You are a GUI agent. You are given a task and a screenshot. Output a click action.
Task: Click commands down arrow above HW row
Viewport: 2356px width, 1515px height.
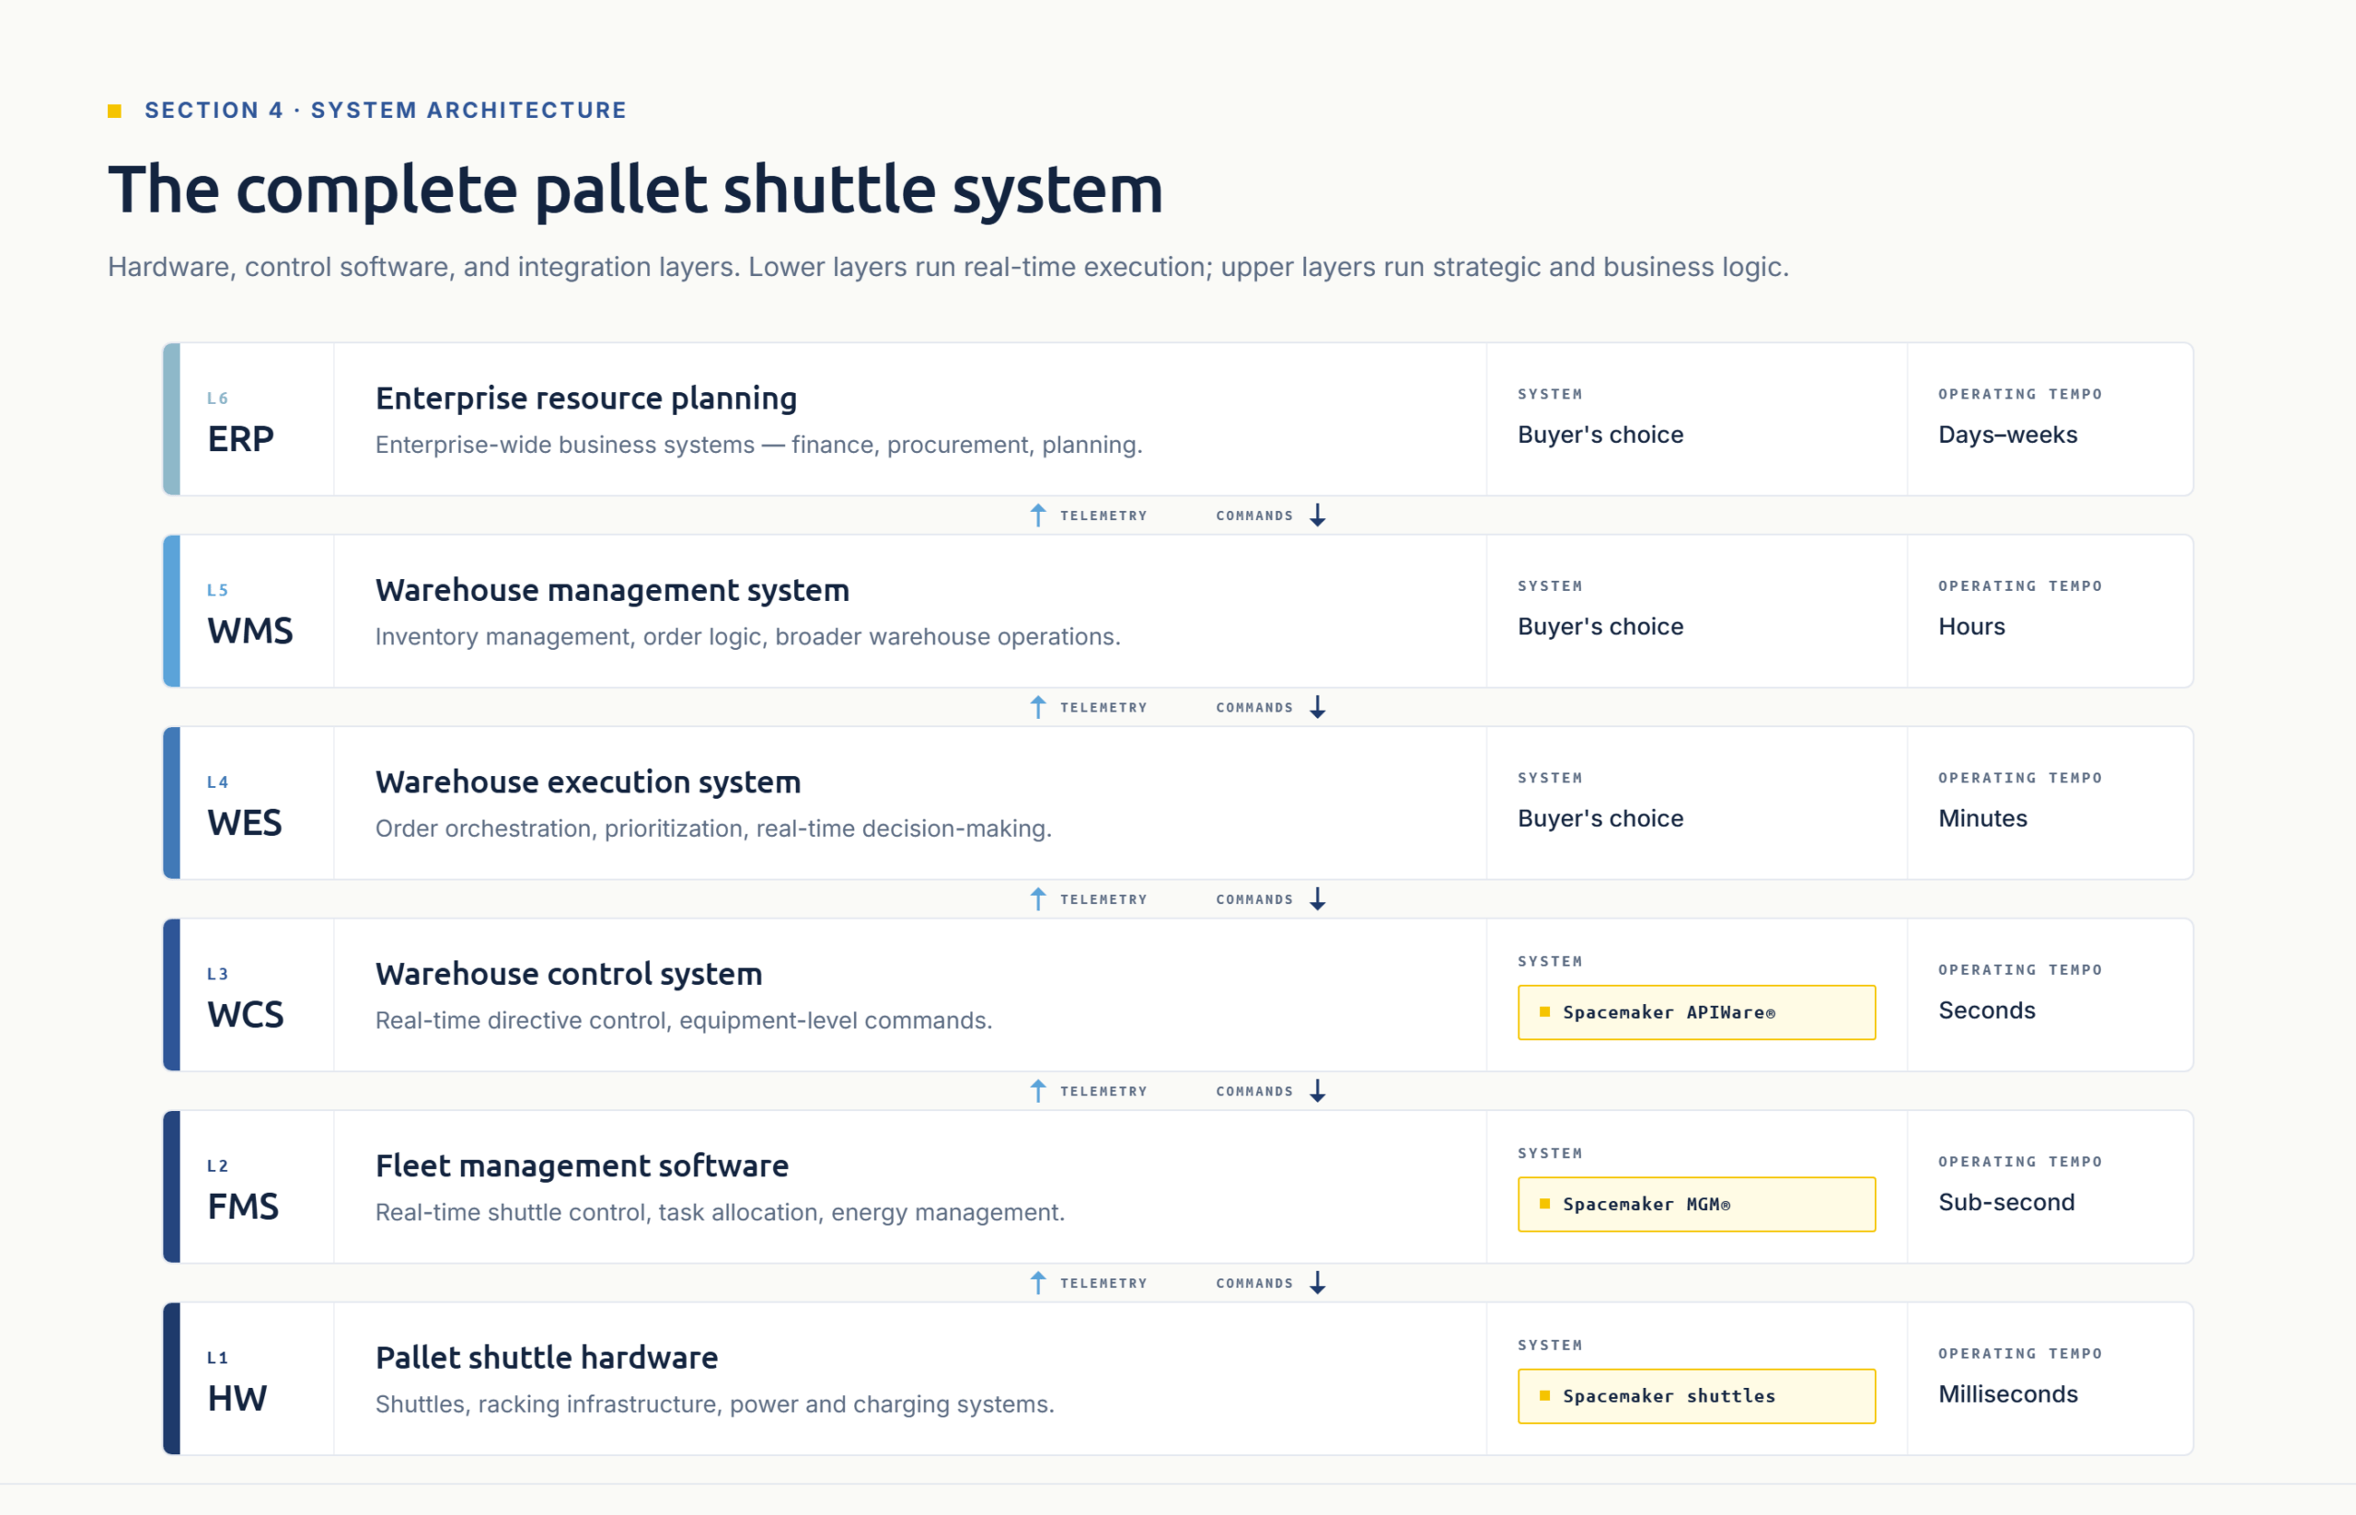pyautogui.click(x=1317, y=1283)
